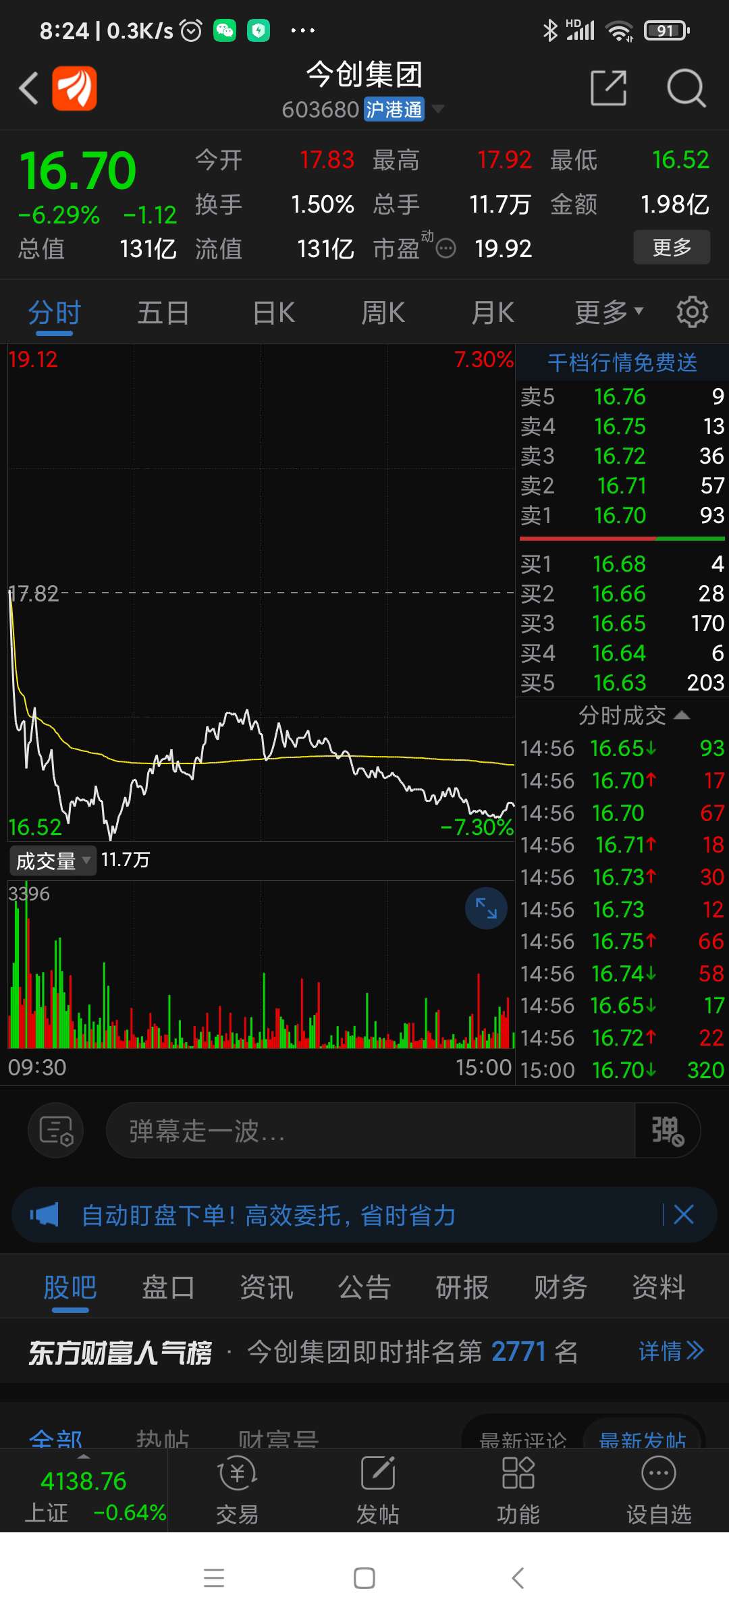Switch to the 五日 chart tab

[163, 313]
